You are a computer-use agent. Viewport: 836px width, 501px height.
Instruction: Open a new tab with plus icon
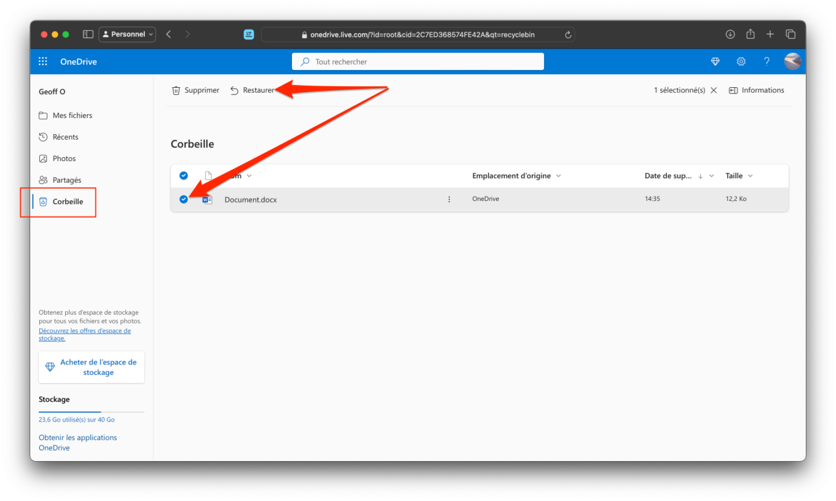click(770, 34)
